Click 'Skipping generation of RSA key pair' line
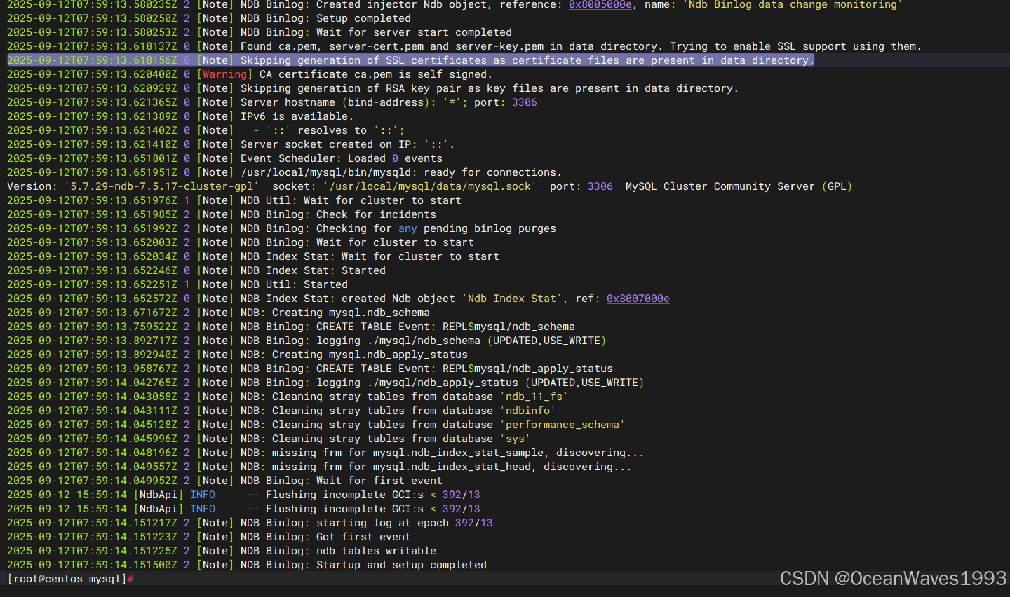This screenshot has height=597, width=1010. (373, 88)
